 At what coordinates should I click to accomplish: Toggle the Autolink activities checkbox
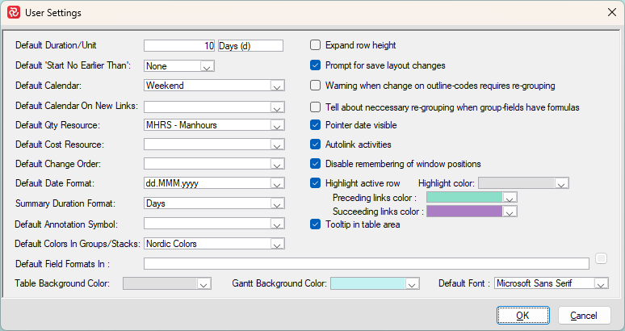pyautogui.click(x=317, y=145)
